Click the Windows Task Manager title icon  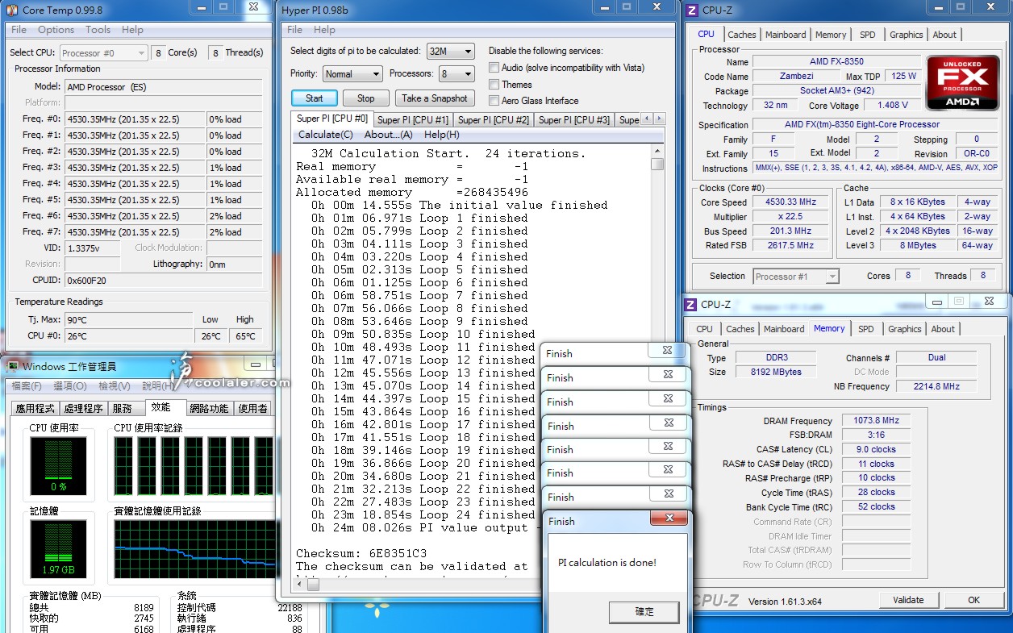click(x=13, y=366)
